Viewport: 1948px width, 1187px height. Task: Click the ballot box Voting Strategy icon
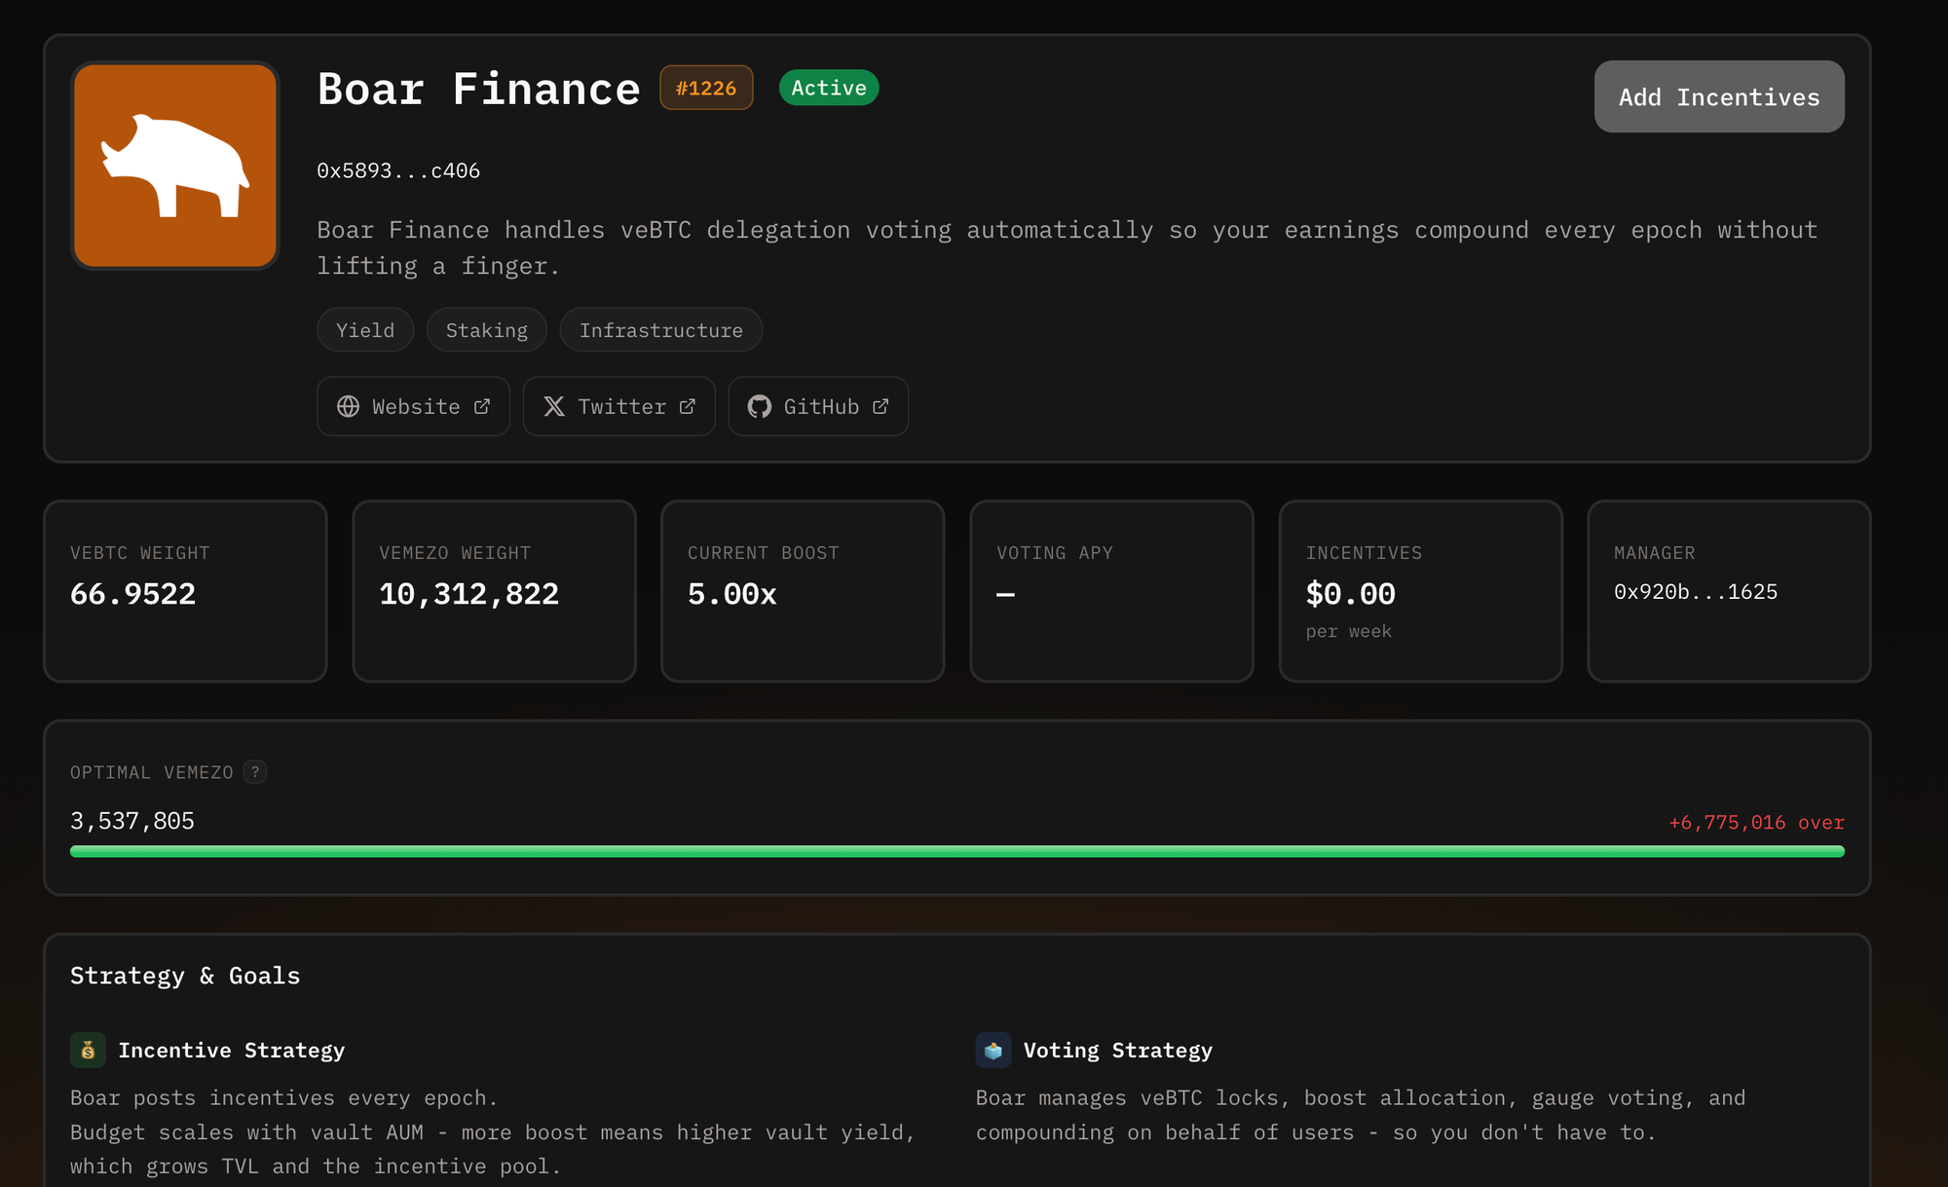tap(993, 1050)
